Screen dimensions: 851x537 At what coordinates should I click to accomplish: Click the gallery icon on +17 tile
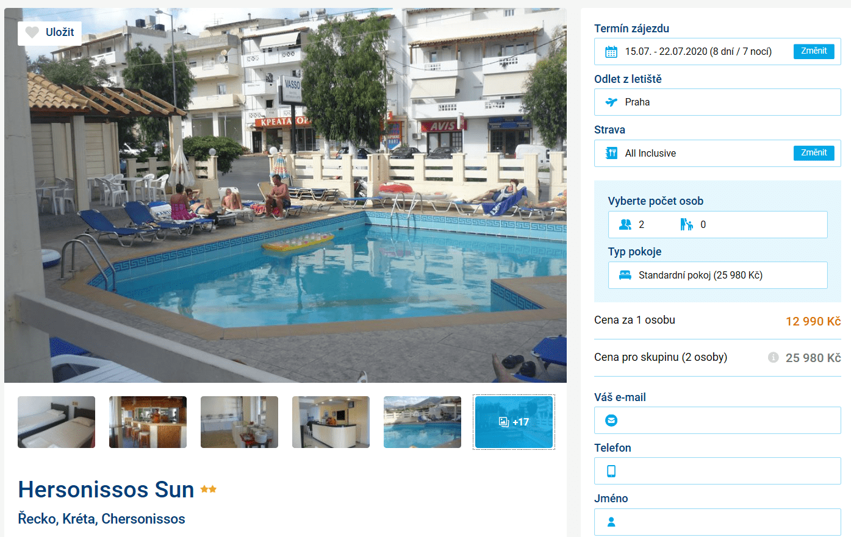pyautogui.click(x=504, y=422)
